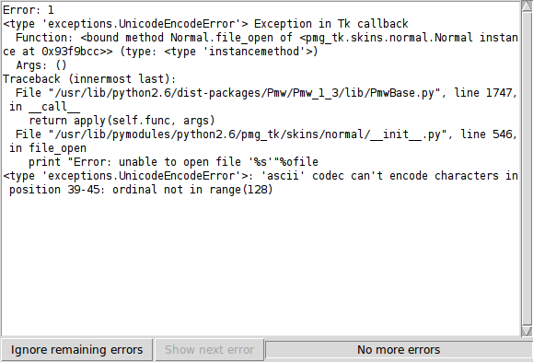Image resolution: width=533 pixels, height=362 pixels.
Task: Click the 'Args: ()' line
Action: coord(41,65)
